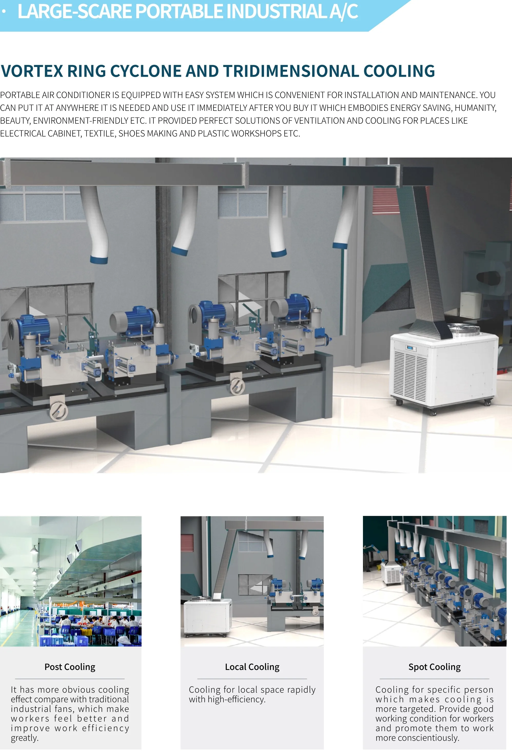
Task: Click Local Cooling high-efficiency description
Action: click(x=252, y=694)
